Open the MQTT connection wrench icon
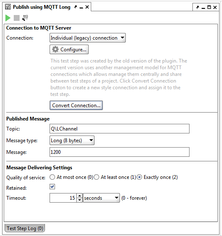222x236 pixels. (x=25, y=18)
